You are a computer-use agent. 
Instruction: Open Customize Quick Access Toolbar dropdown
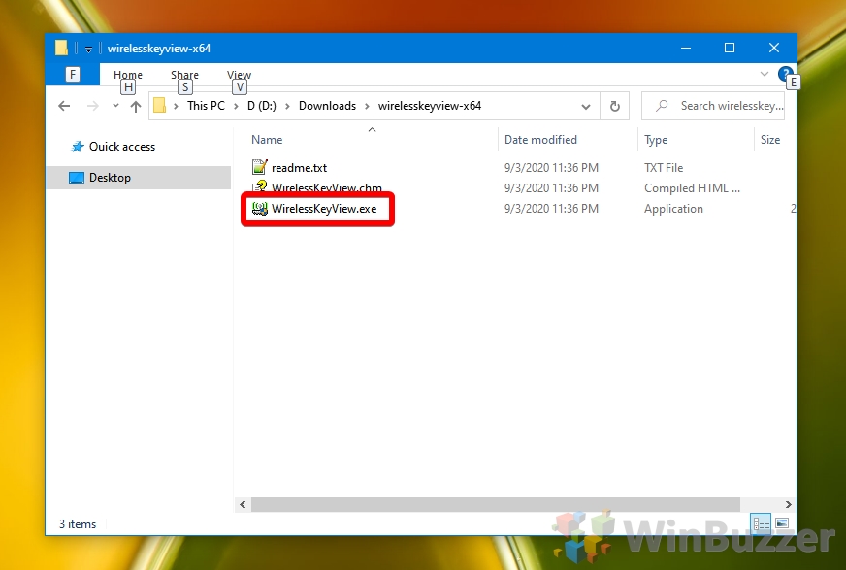[x=88, y=50]
